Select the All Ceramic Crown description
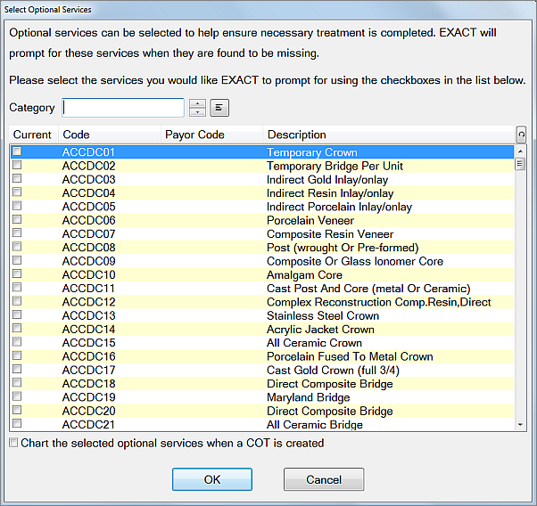Image resolution: width=537 pixels, height=506 pixels. [314, 343]
